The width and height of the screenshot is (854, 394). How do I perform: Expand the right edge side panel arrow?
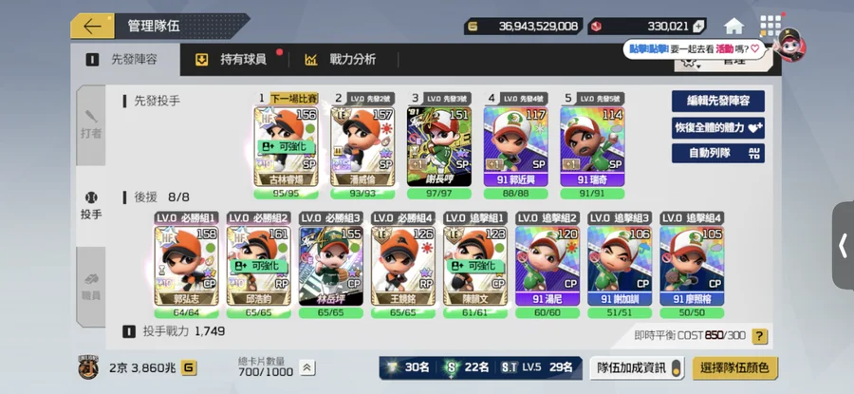(x=844, y=245)
